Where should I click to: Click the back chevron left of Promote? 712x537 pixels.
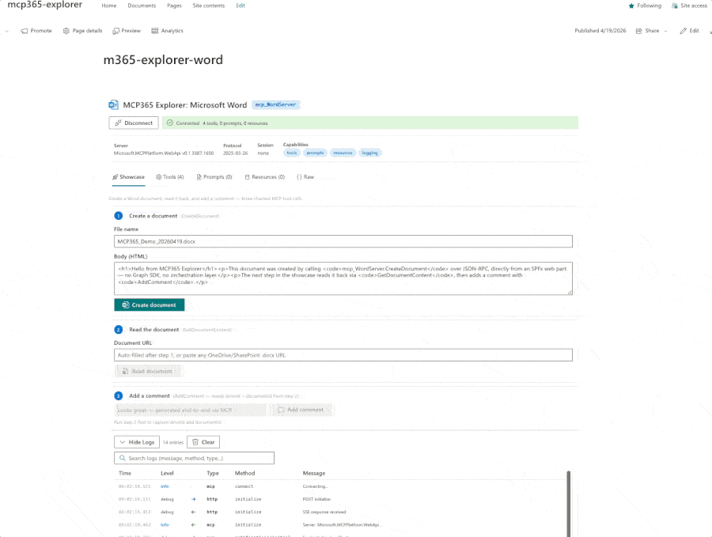[x=6, y=30]
